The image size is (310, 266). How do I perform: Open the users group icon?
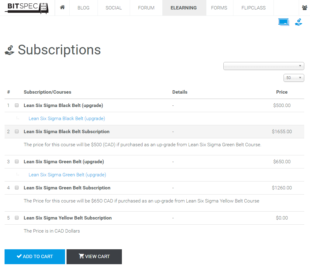(x=305, y=8)
